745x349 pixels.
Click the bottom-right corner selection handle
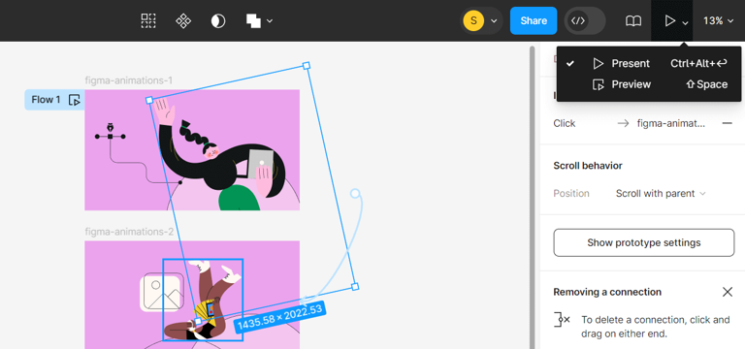point(354,286)
